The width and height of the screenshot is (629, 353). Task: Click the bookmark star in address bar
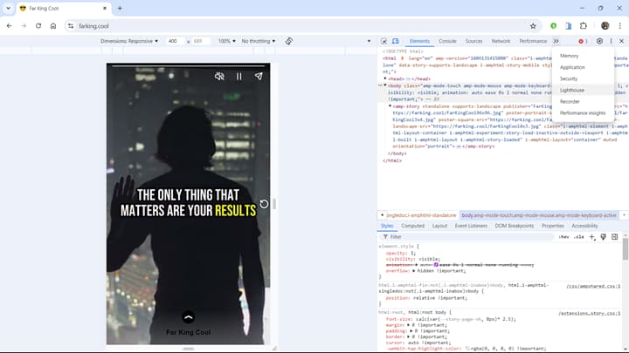tap(534, 26)
